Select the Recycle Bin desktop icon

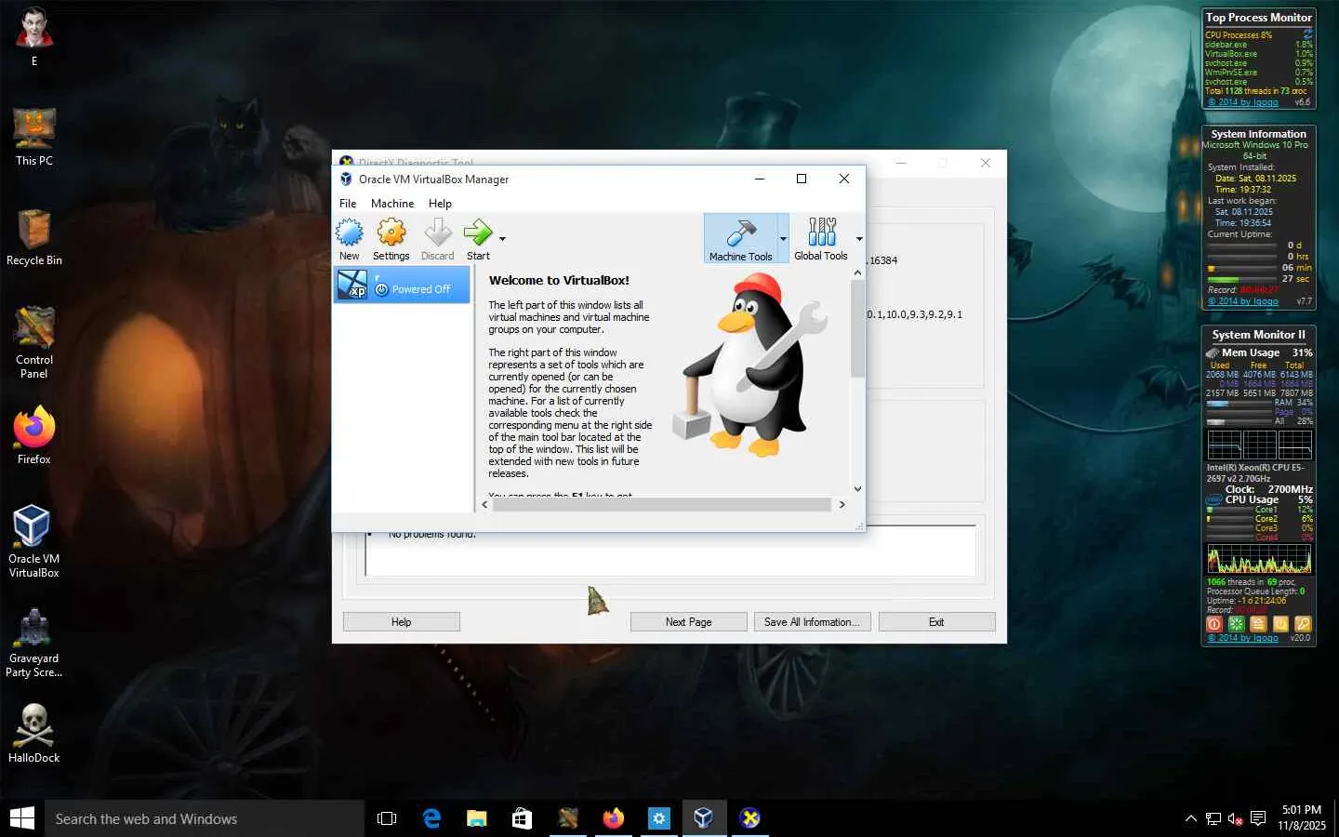point(34,237)
